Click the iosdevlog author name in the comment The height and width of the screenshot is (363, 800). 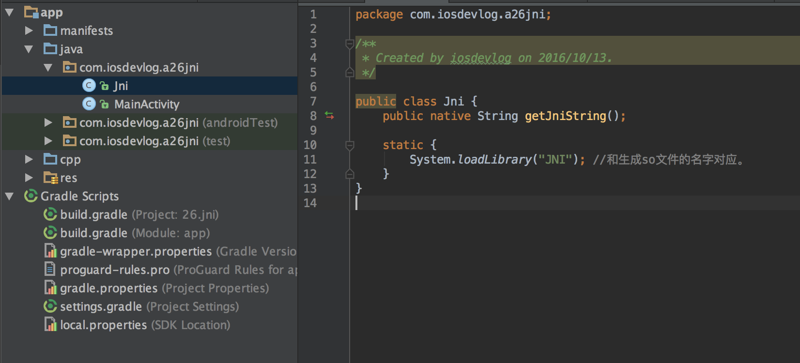point(481,58)
